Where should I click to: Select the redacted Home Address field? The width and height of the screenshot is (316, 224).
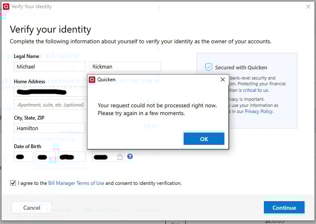click(x=50, y=92)
